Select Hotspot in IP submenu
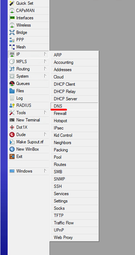The width and height of the screenshot is (135, 255). (75, 121)
